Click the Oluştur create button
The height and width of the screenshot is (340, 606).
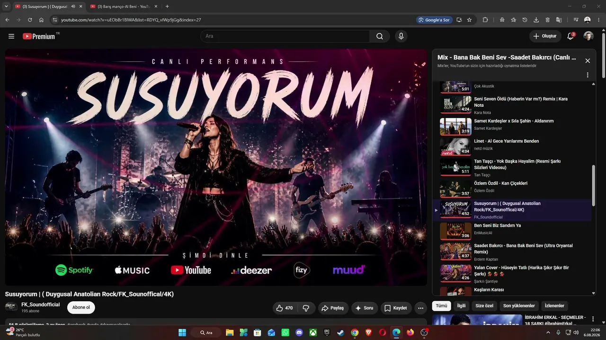(x=545, y=36)
